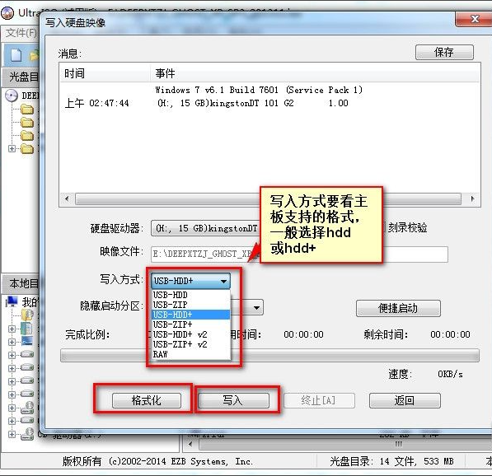Select the My Computer icon in local tree
The image size is (492, 476).
coord(12,301)
